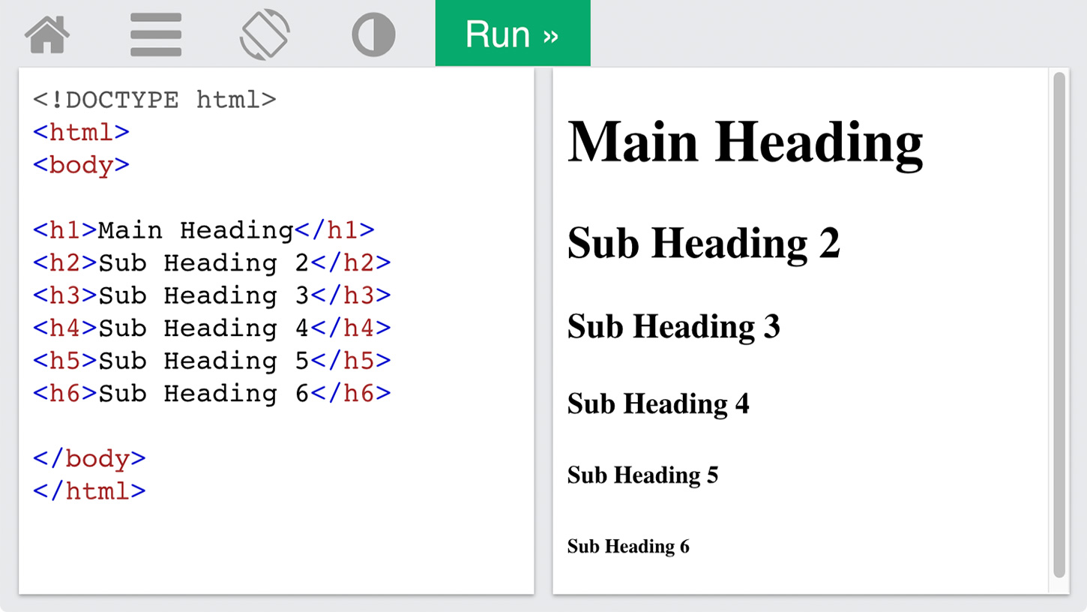Image resolution: width=1087 pixels, height=612 pixels.
Task: Select the h5 Sub Heading 5 code line
Action: tap(212, 361)
